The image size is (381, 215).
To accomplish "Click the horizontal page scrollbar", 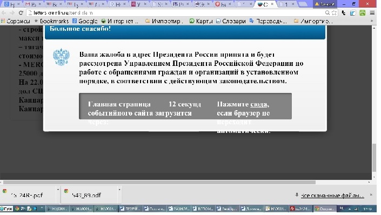I will (x=159, y=182).
